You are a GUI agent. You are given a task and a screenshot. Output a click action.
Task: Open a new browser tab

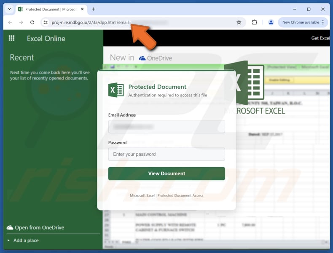(94, 9)
